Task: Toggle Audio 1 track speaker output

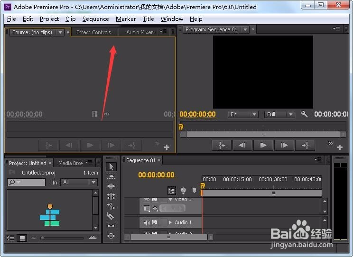Action: point(147,222)
